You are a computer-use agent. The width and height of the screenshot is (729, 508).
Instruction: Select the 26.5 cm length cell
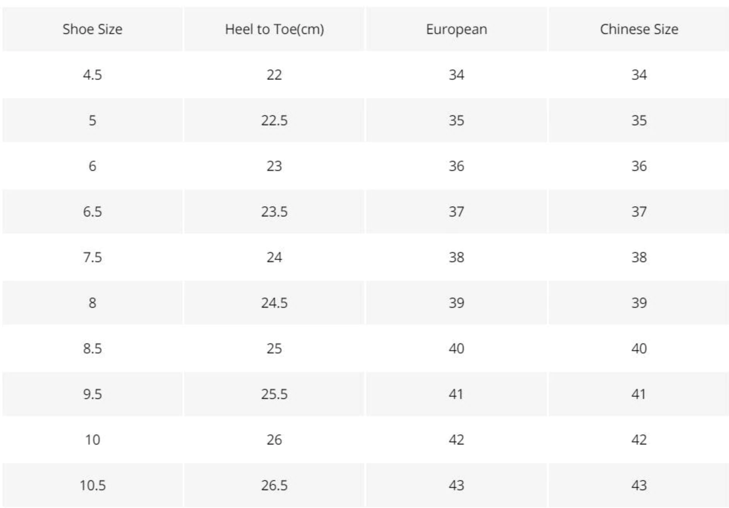point(274,485)
